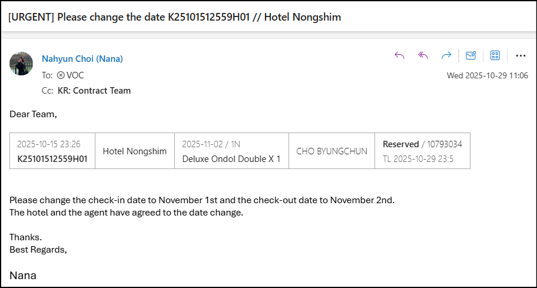Click the Deluxe Ondol Double X 1 text
This screenshot has height=288, width=537.
(x=231, y=158)
